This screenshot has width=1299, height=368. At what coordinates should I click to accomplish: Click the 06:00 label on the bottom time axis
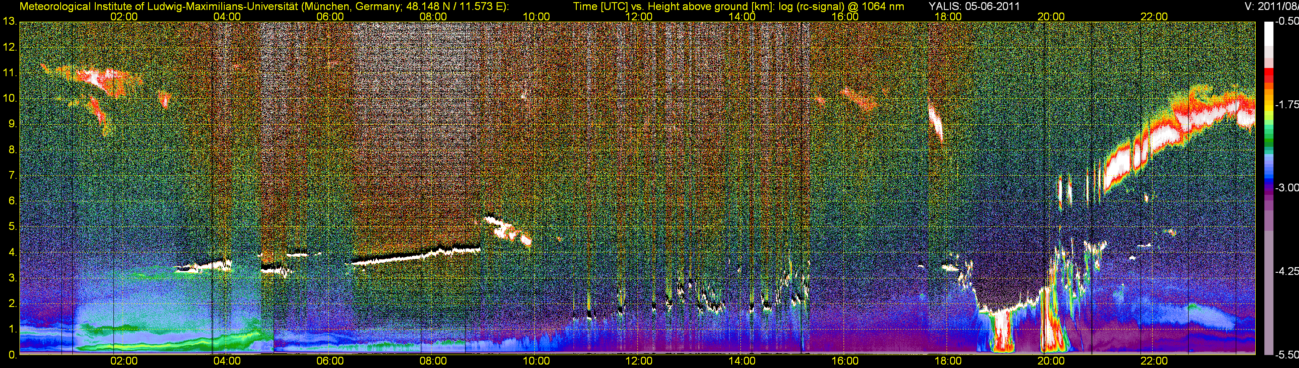point(330,361)
